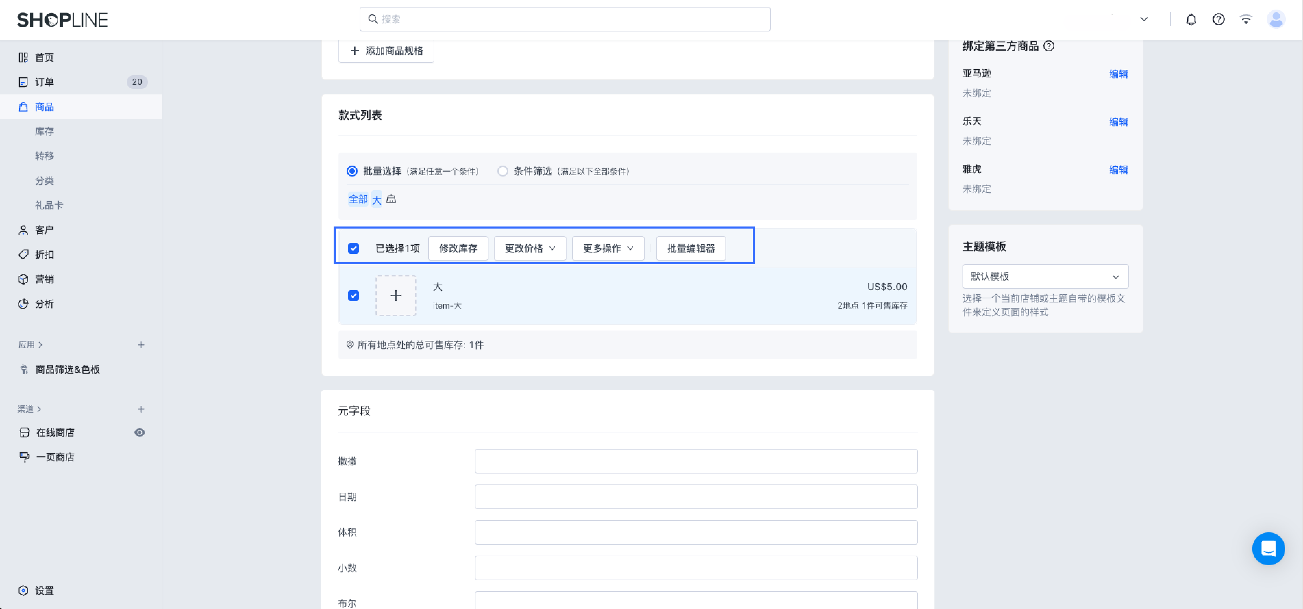Screen dimensions: 1303x609
Task: Expand the 渠道 section
Action: pyautogui.click(x=29, y=409)
